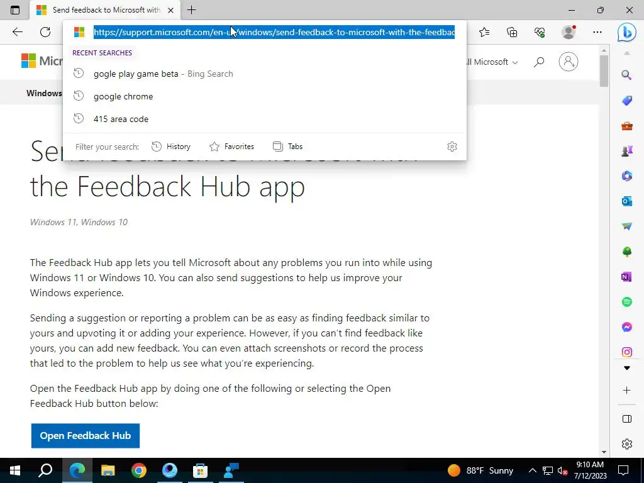Open the 88°F Sunny weather widget
The width and height of the screenshot is (644, 483).
click(x=480, y=470)
